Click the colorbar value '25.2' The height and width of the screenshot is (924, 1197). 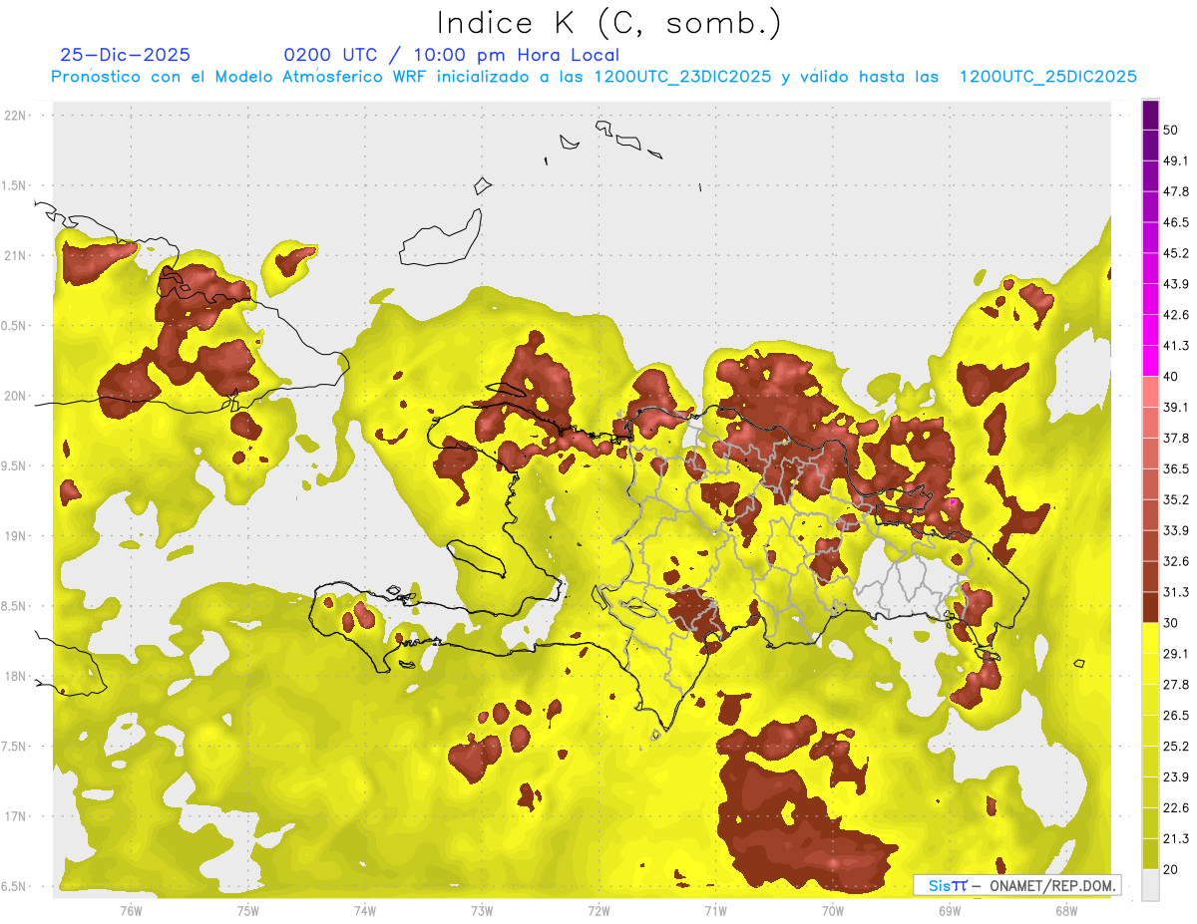[1176, 747]
